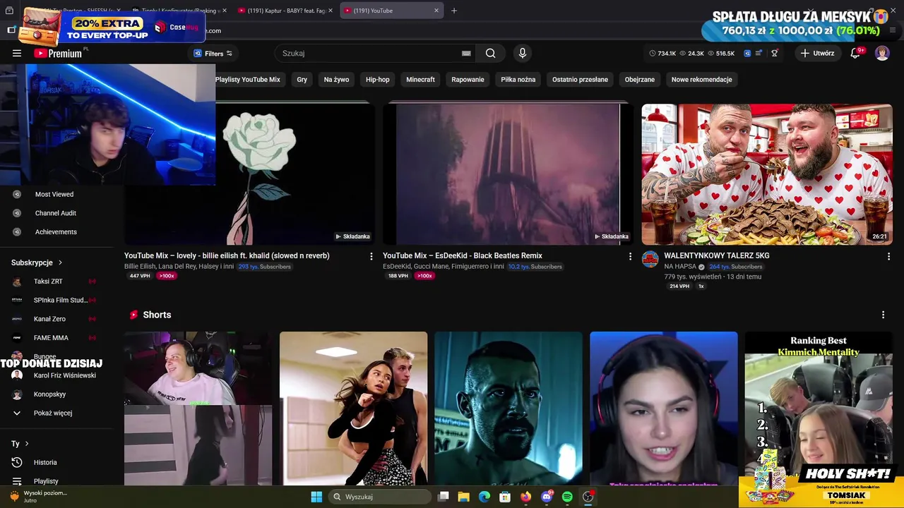Open NA HAPSA channel avatar

[x=650, y=259]
